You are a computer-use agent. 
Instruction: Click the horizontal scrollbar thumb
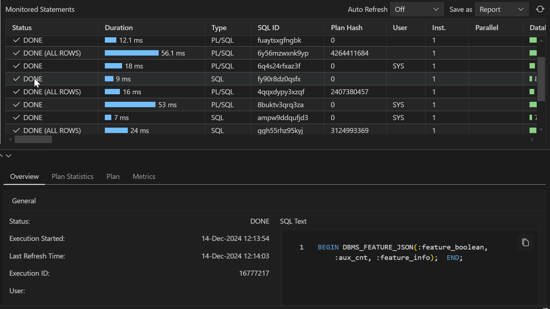[33, 139]
